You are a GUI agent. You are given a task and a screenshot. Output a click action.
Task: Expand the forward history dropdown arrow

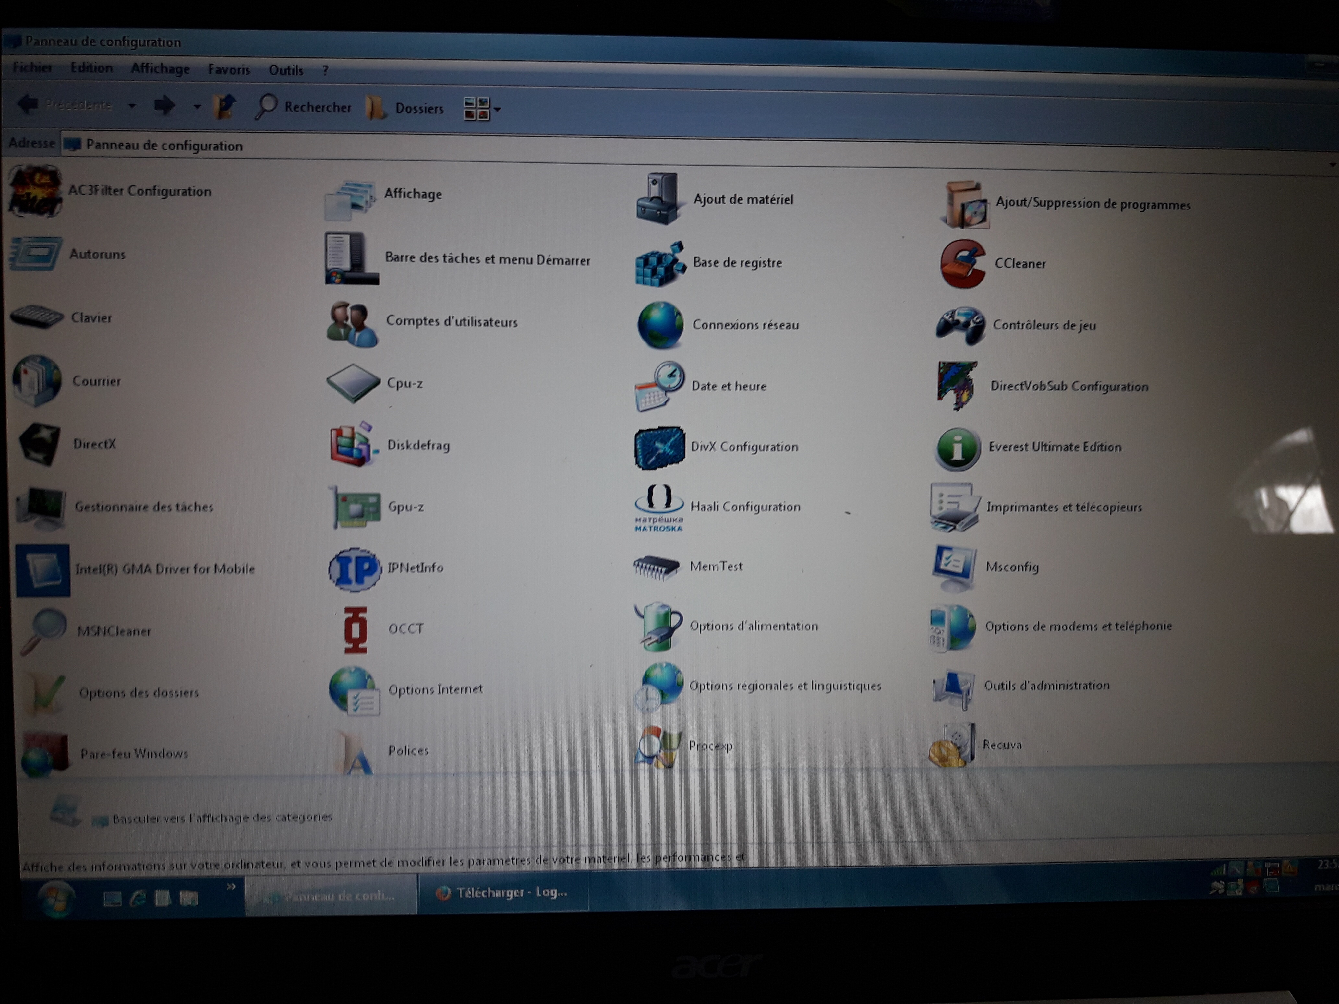[197, 107]
